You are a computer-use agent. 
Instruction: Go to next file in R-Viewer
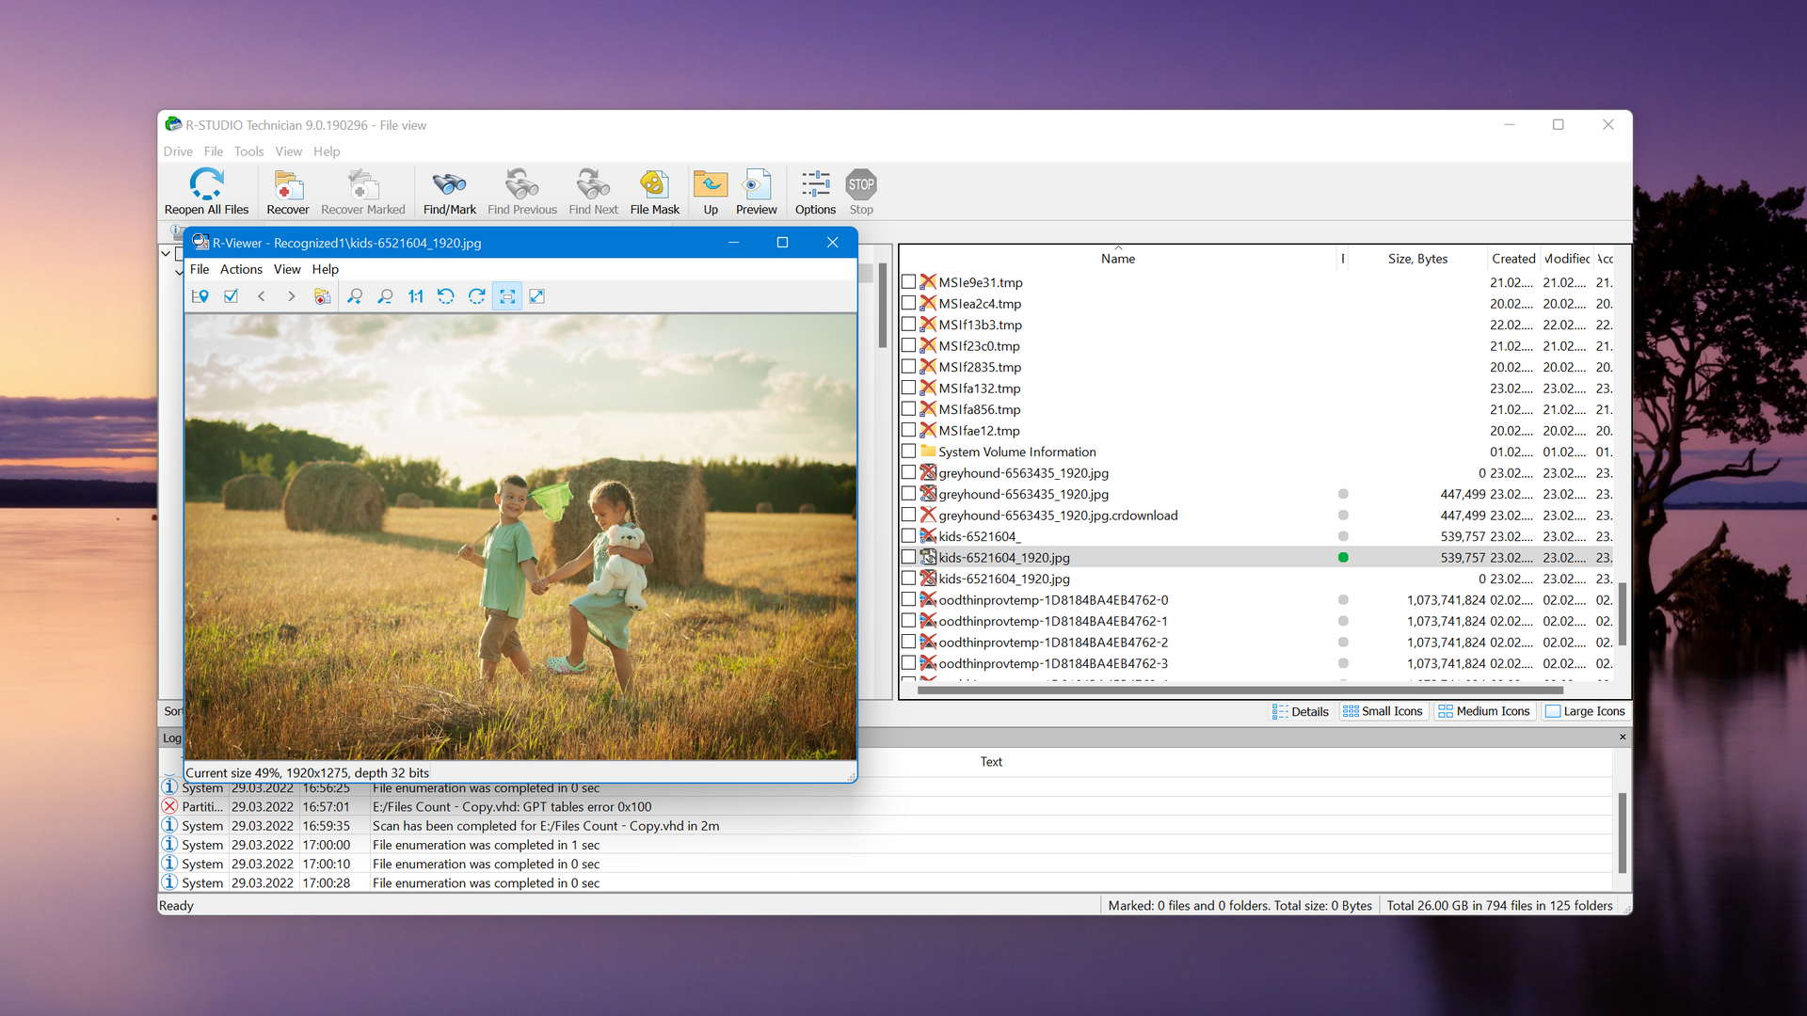[292, 296]
